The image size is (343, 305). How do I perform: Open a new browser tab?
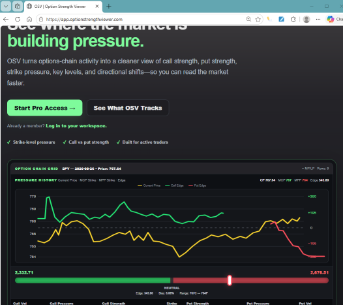click(108, 7)
